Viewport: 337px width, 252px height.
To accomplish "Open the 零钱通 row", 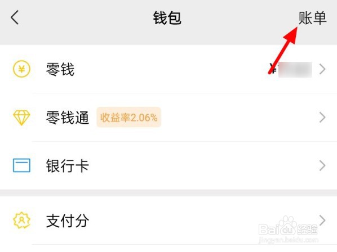I will (168, 118).
